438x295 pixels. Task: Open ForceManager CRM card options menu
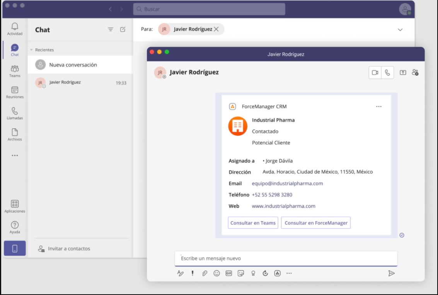coord(378,107)
